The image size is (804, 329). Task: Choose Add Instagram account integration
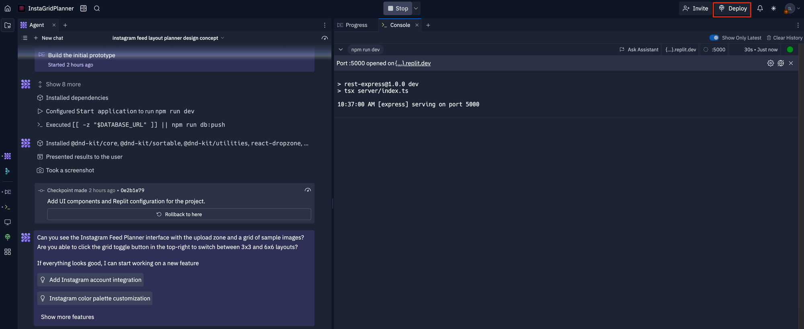90,280
